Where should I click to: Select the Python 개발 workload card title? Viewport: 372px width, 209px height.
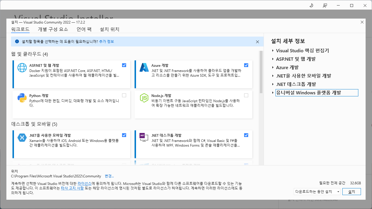coord(39,96)
